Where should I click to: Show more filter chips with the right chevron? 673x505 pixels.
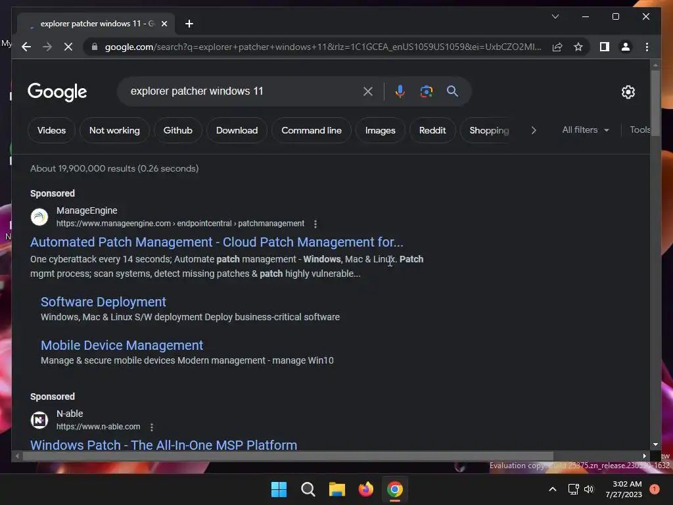[534, 130]
